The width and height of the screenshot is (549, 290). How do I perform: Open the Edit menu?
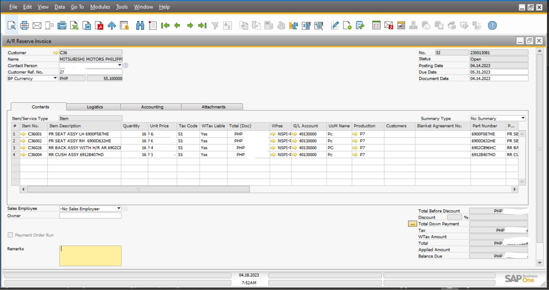coord(27,7)
